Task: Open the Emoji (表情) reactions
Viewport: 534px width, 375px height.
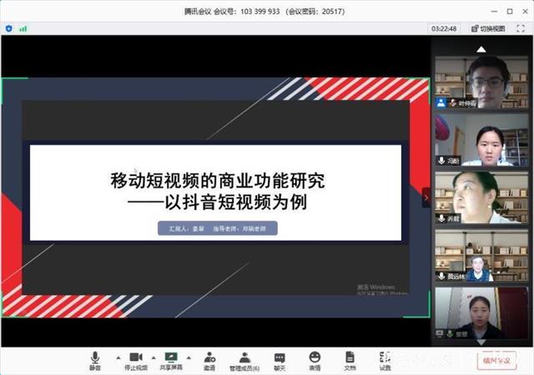Action: click(315, 360)
